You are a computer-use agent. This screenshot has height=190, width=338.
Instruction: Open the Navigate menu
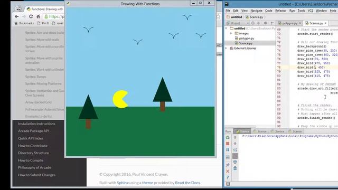coord(256,11)
